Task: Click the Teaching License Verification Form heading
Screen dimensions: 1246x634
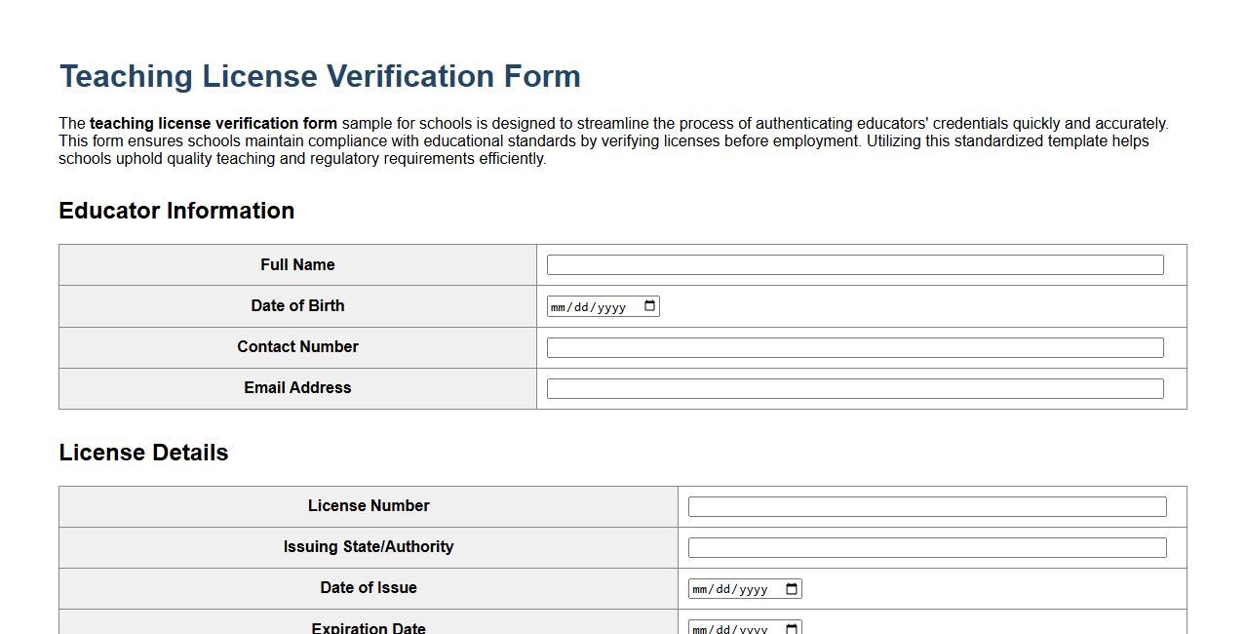Action: coord(320,76)
